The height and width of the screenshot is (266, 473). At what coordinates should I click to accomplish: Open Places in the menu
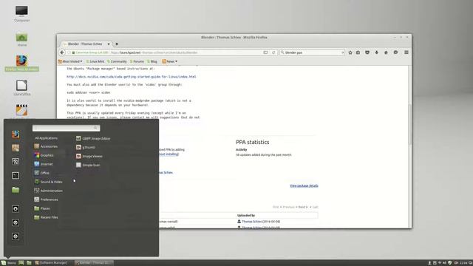pyautogui.click(x=42, y=208)
